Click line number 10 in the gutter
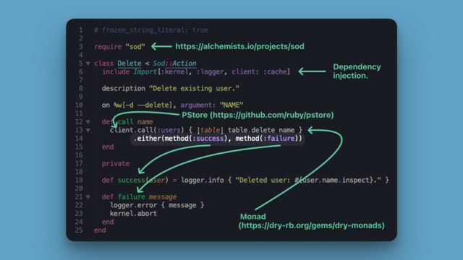The height and width of the screenshot is (260, 463). tap(79, 105)
